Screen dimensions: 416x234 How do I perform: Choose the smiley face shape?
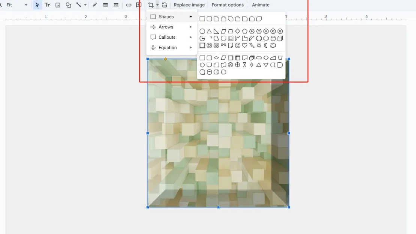pos(238,45)
